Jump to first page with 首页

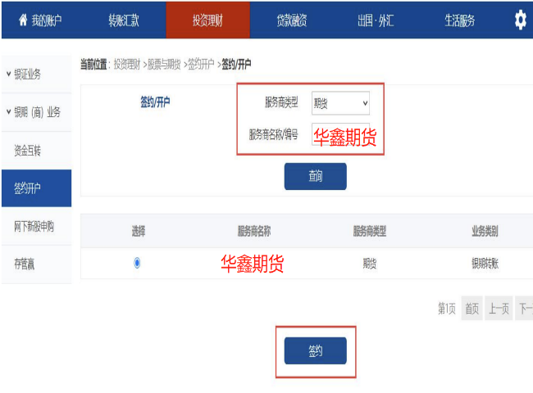pos(471,309)
